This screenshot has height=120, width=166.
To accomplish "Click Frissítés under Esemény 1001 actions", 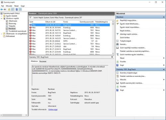I will 123,86.
